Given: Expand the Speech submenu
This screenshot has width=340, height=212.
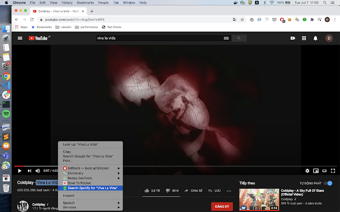Looking at the screenshot, I should [90, 202].
